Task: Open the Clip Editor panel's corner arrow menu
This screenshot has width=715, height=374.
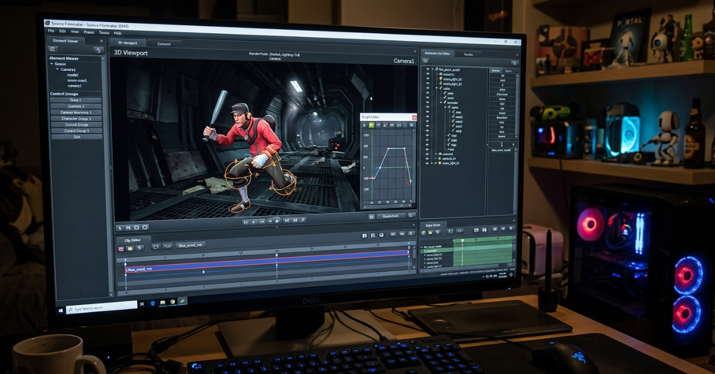Action: [x=414, y=225]
